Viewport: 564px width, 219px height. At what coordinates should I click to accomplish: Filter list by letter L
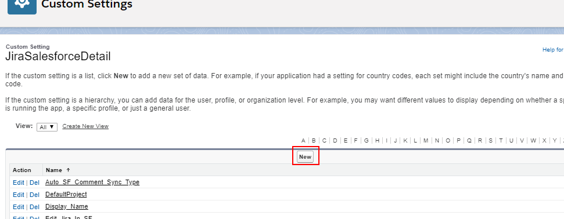[x=415, y=140]
